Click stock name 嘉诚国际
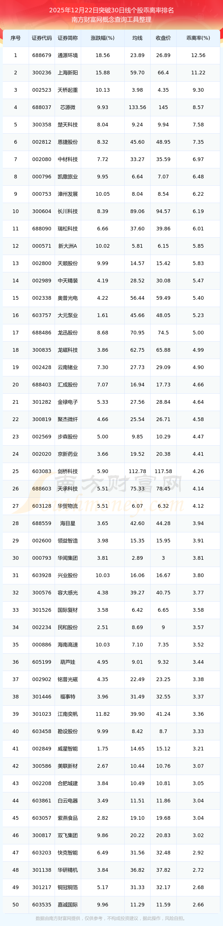The width and height of the screenshot is (223, 926). (x=68, y=904)
